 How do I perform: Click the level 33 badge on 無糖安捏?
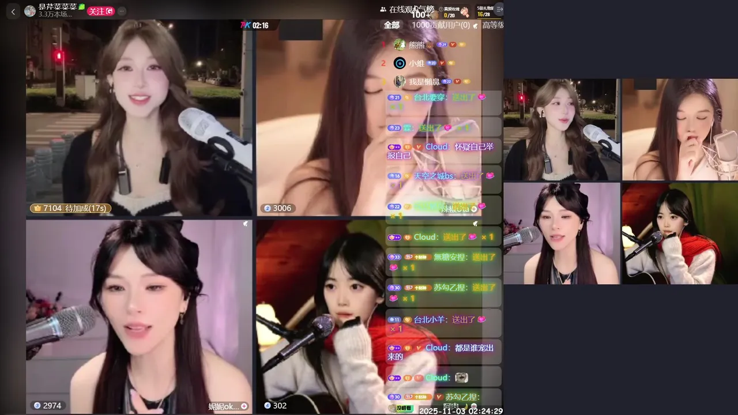[394, 257]
